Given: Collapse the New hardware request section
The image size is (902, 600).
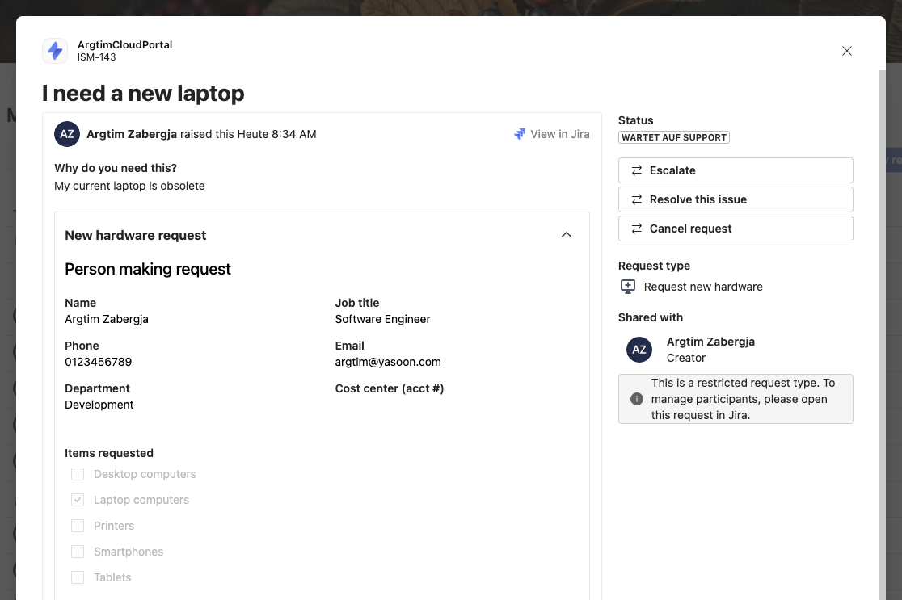Looking at the screenshot, I should coord(566,235).
